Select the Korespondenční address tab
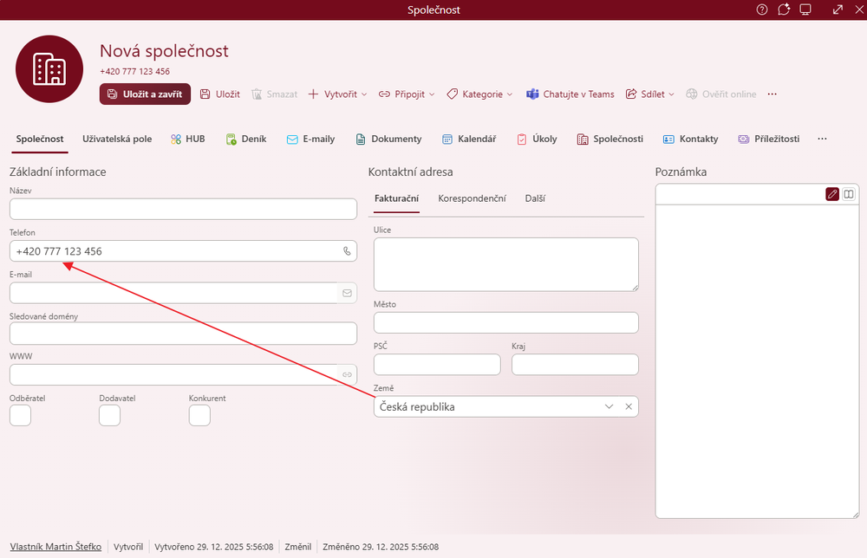This screenshot has width=867, height=558. click(x=472, y=198)
